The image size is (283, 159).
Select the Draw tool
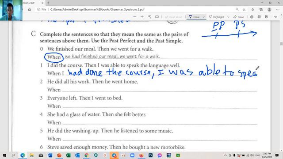click(x=194, y=17)
